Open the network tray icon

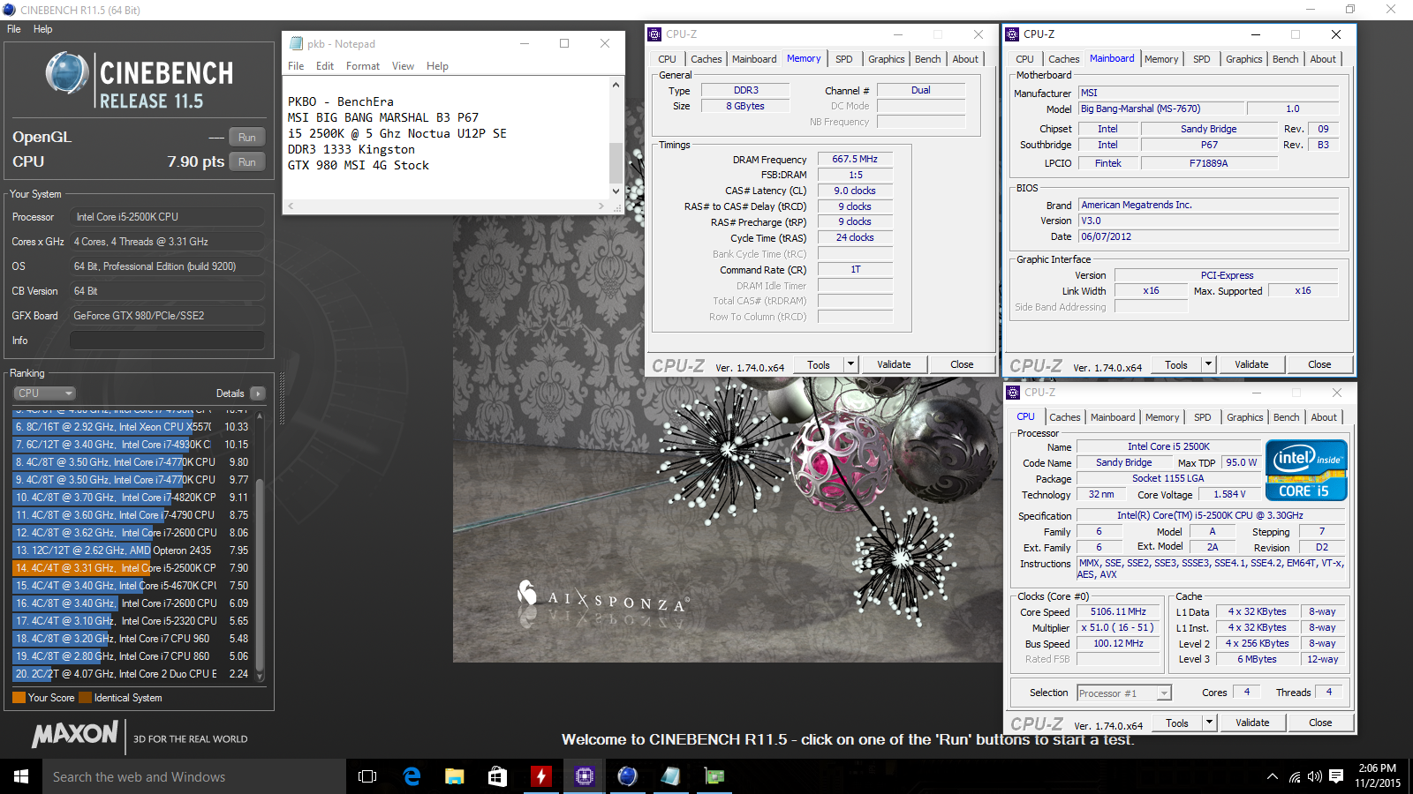point(1295,776)
